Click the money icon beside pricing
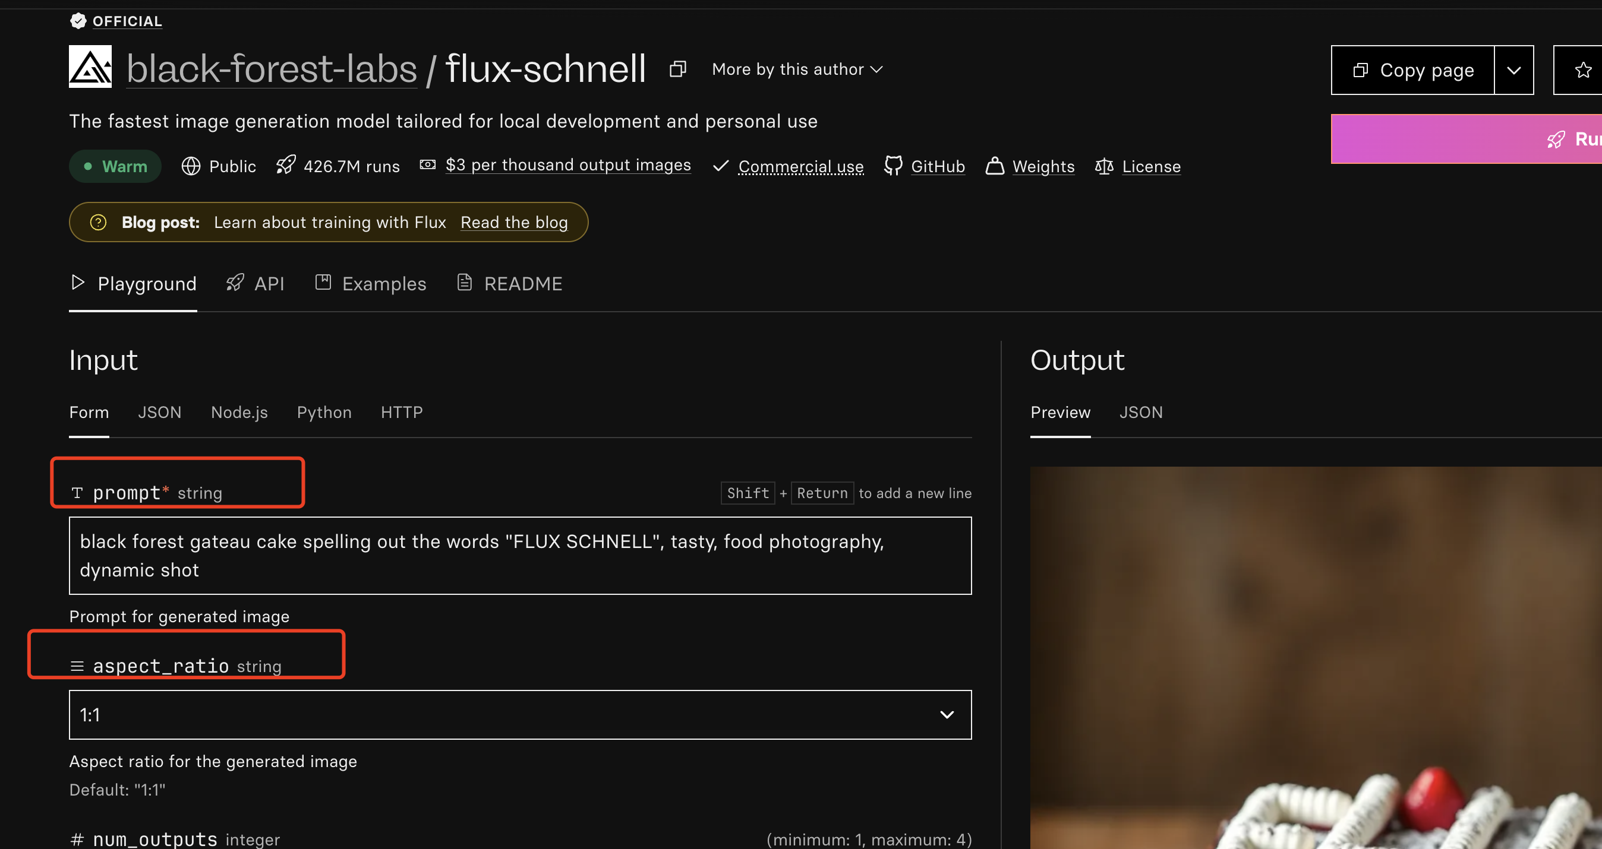This screenshot has width=1602, height=849. pos(427,164)
